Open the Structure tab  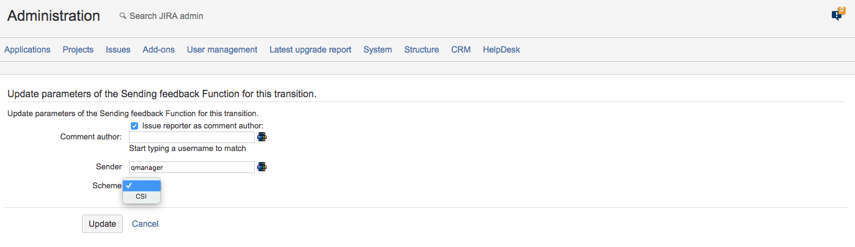(x=422, y=50)
